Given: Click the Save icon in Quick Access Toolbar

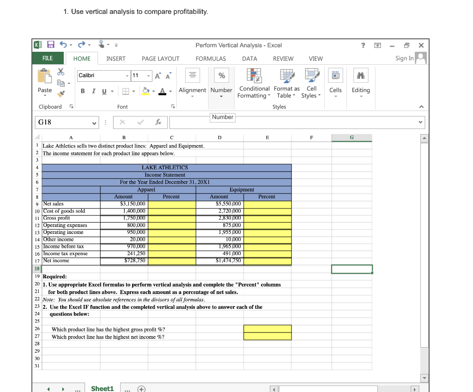Looking at the screenshot, I should [50, 45].
